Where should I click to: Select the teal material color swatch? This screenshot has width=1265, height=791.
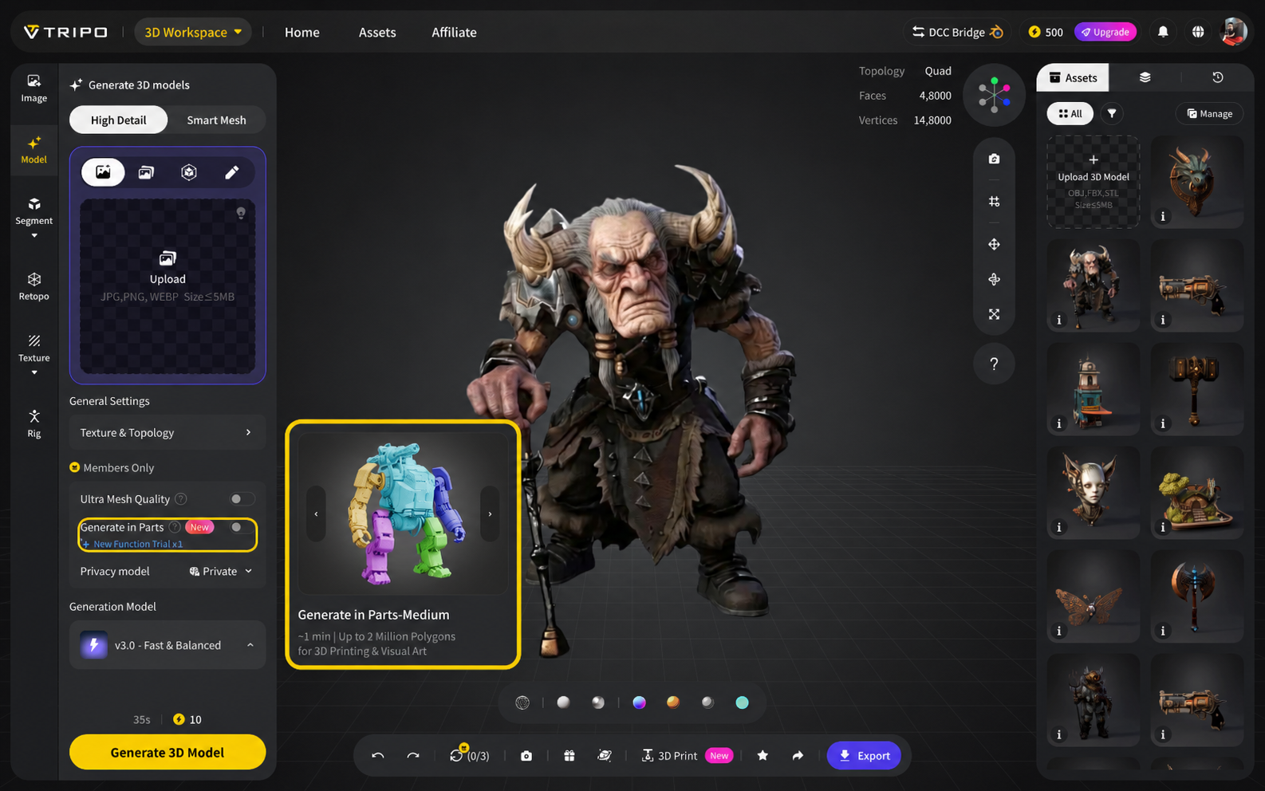click(x=742, y=702)
